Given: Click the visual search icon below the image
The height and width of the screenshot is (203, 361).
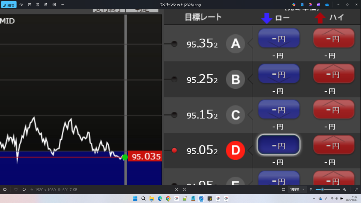Looking at the screenshot, I should tap(177, 189).
